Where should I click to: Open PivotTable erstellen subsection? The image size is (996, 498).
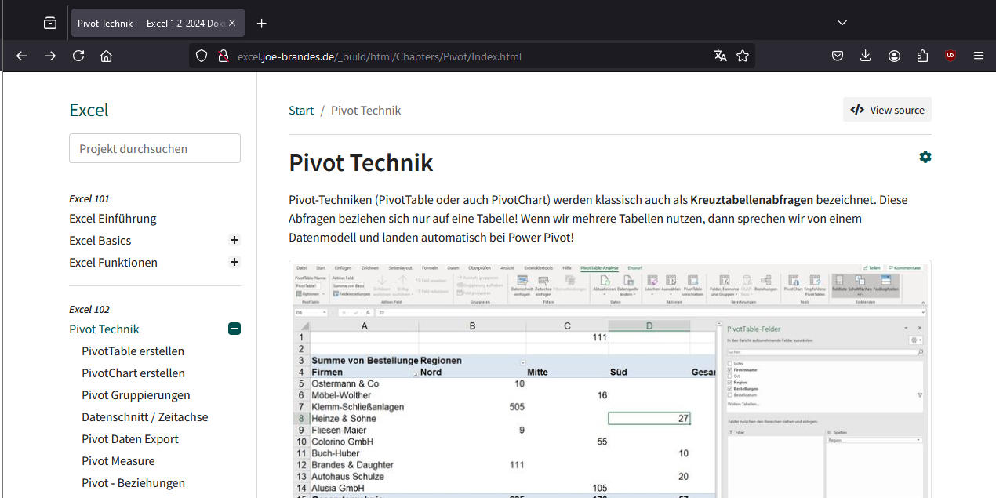pos(133,351)
